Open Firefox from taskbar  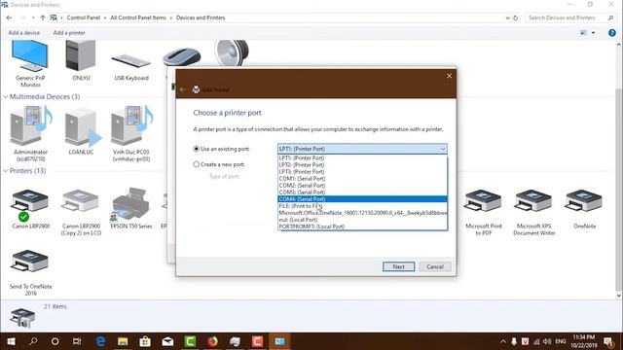(x=212, y=341)
